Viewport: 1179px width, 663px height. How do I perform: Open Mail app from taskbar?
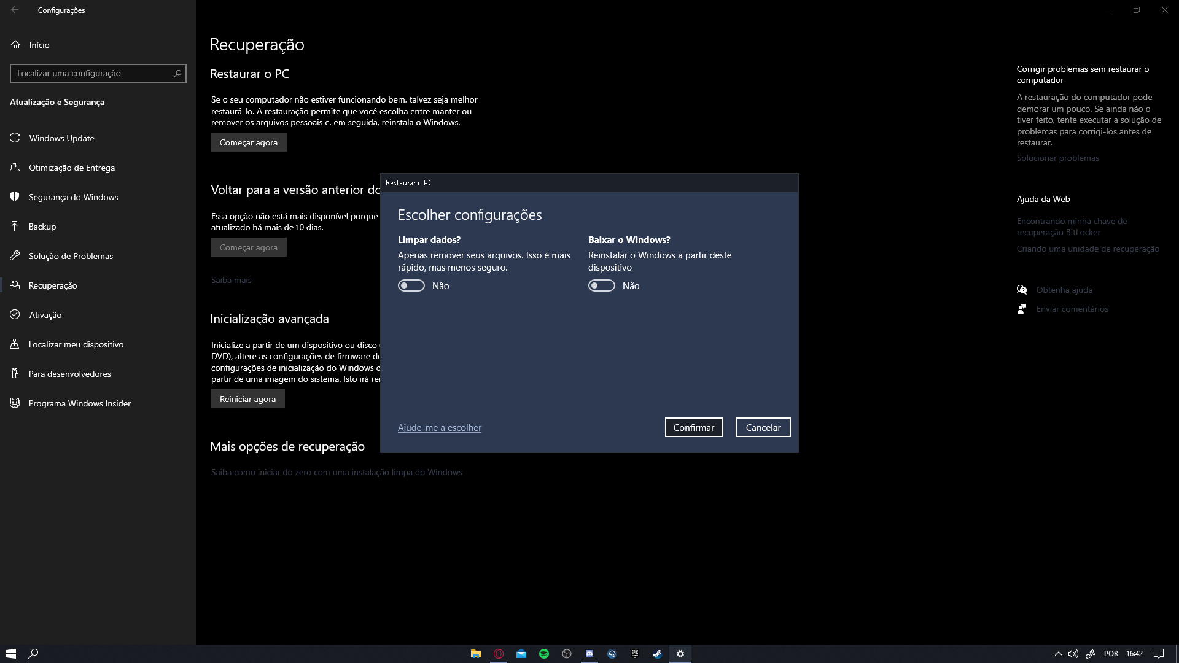521,654
